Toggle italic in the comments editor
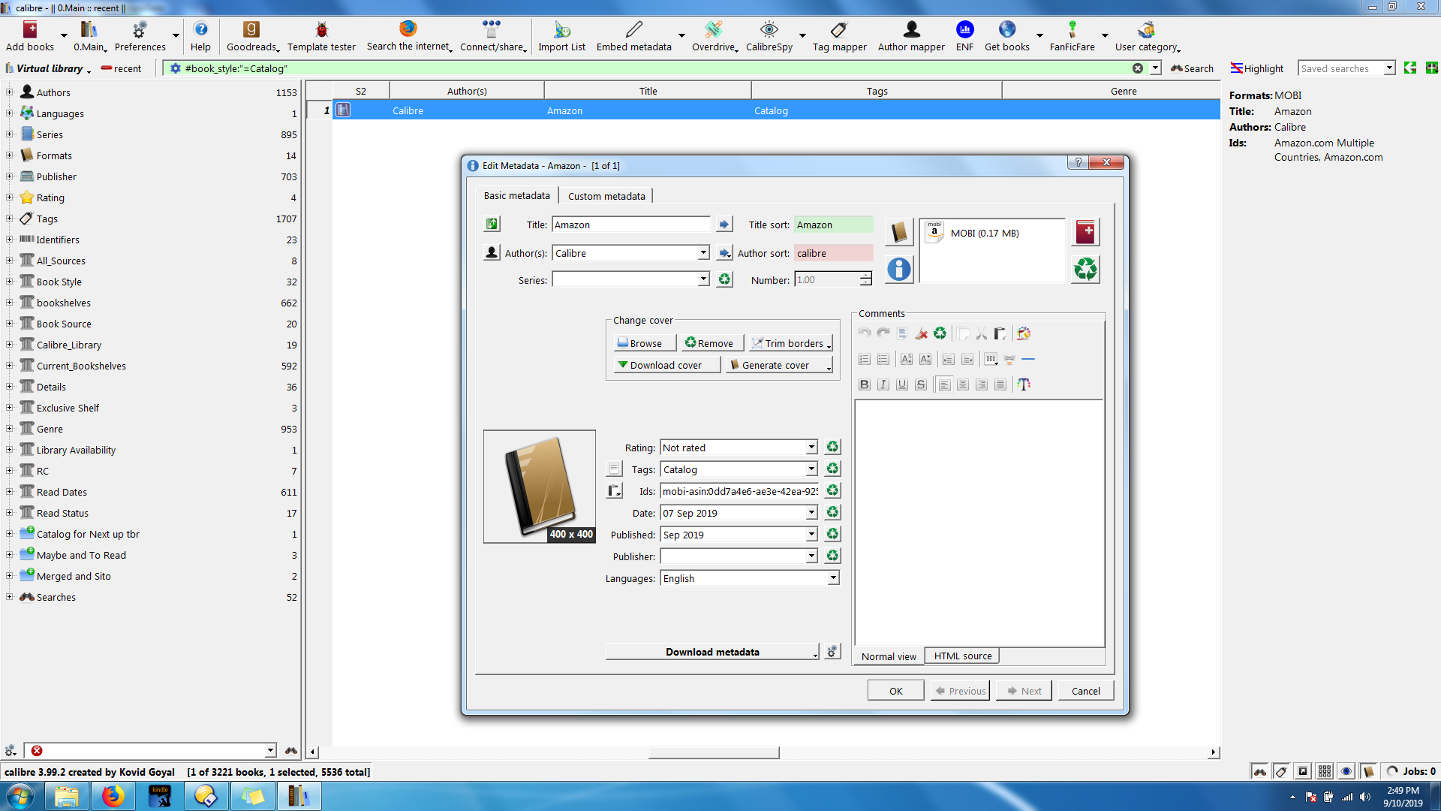The image size is (1441, 811). [x=883, y=384]
